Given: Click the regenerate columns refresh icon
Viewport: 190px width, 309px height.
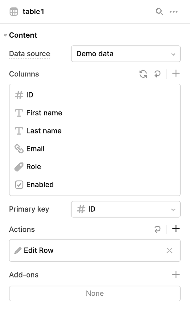Looking at the screenshot, I should pyautogui.click(x=143, y=74).
